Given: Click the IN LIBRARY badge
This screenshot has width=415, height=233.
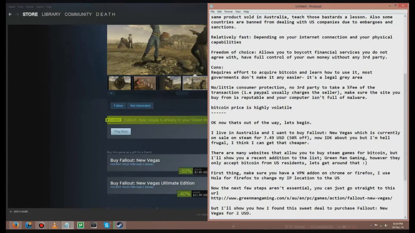Looking at the screenshot, I should tap(113, 120).
